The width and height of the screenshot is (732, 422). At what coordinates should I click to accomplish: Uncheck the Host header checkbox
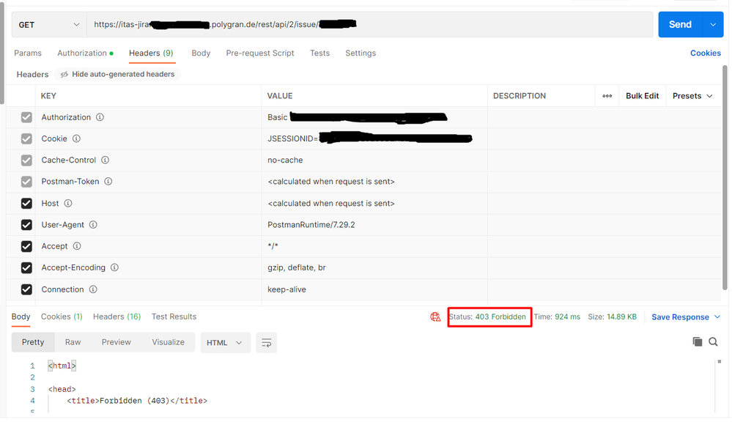coord(26,204)
